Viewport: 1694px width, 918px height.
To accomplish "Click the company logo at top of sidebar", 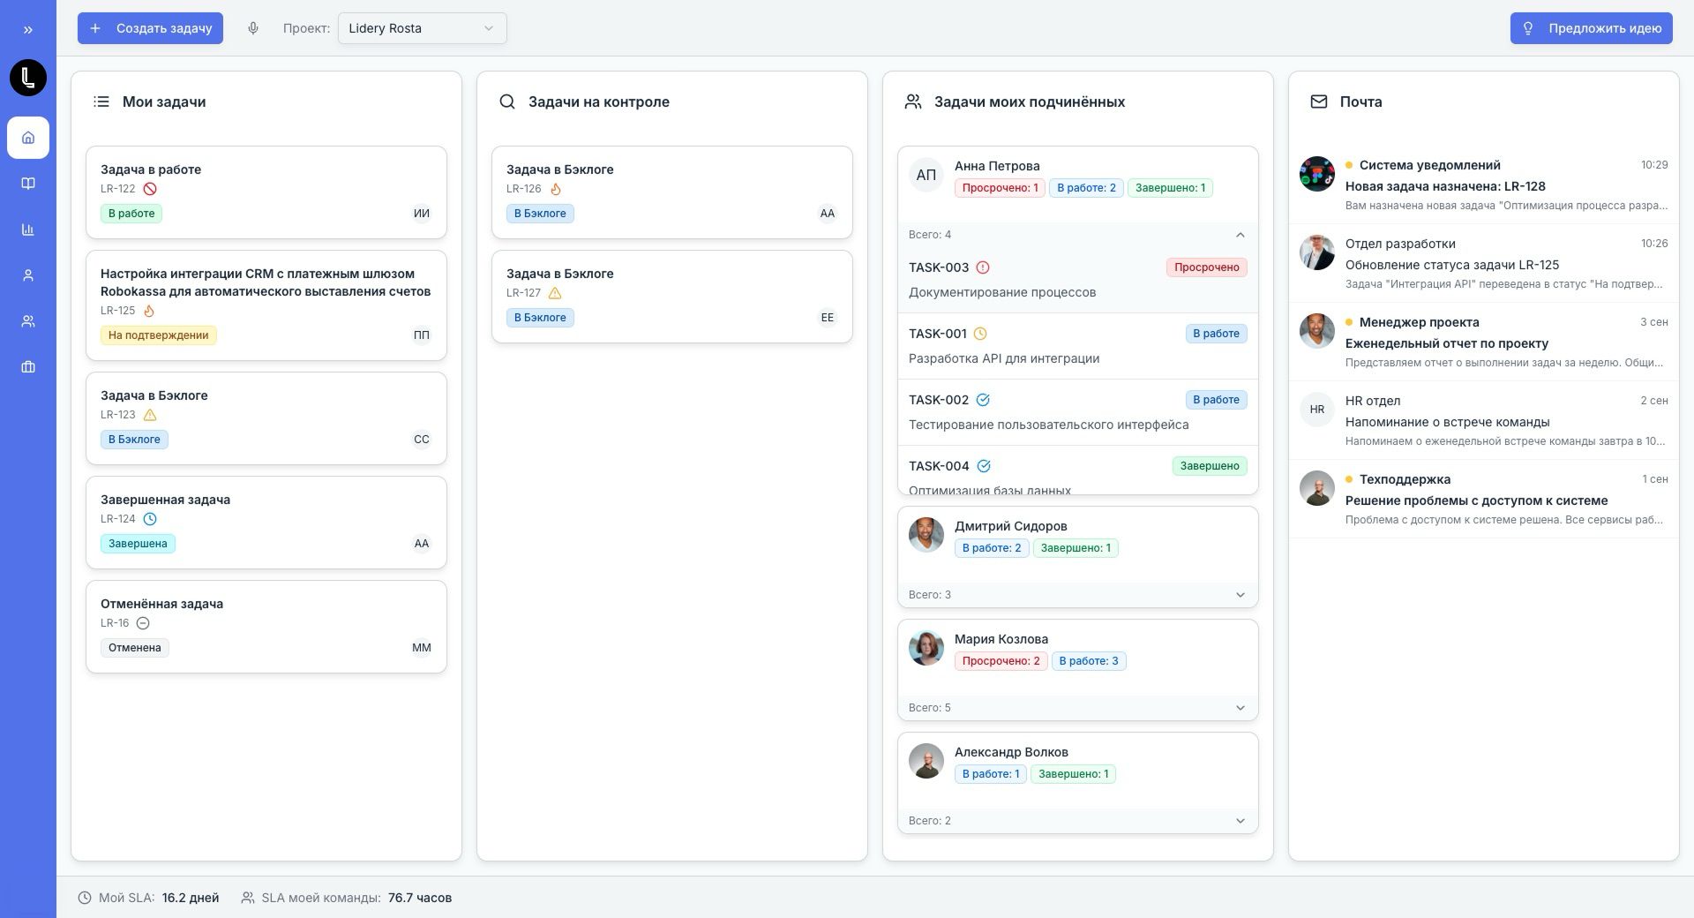I will coord(28,78).
